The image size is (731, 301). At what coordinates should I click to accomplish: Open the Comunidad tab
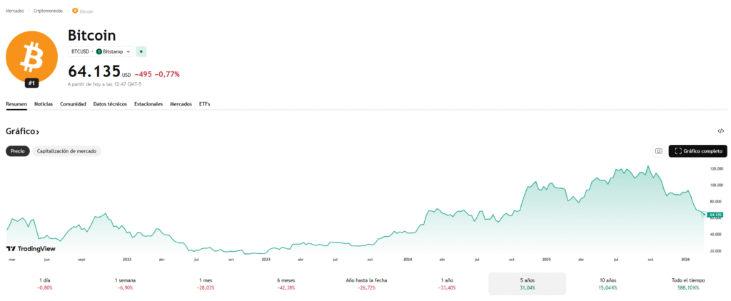tap(74, 104)
